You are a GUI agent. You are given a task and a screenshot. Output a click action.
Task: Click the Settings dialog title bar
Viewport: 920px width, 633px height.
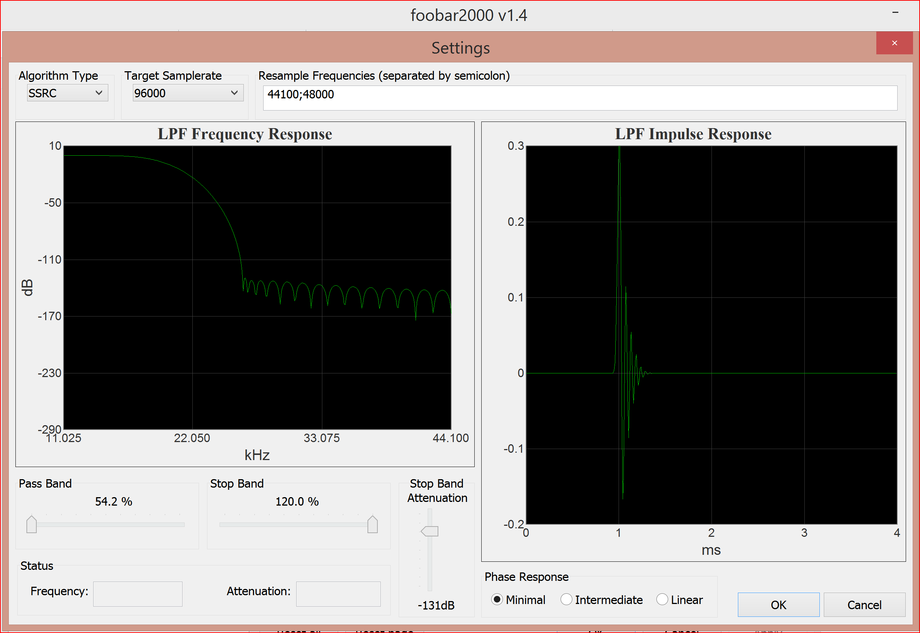point(460,48)
